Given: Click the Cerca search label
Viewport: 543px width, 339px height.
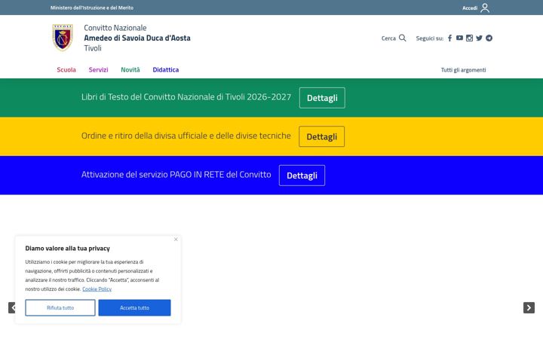Looking at the screenshot, I should click(x=388, y=38).
